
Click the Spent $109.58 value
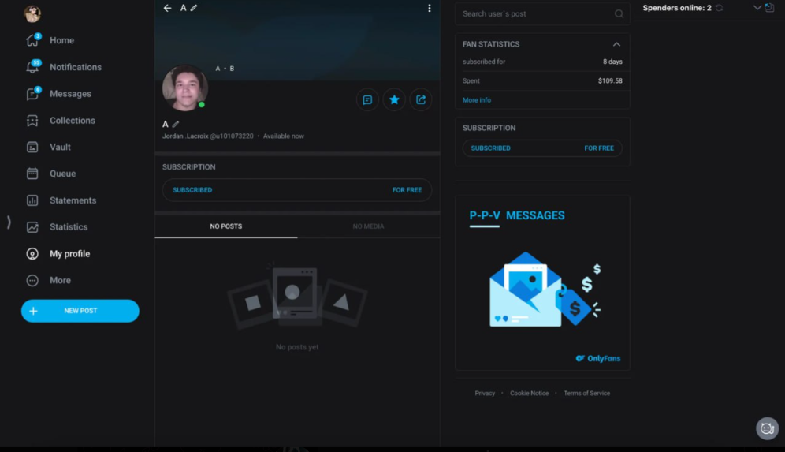point(610,80)
